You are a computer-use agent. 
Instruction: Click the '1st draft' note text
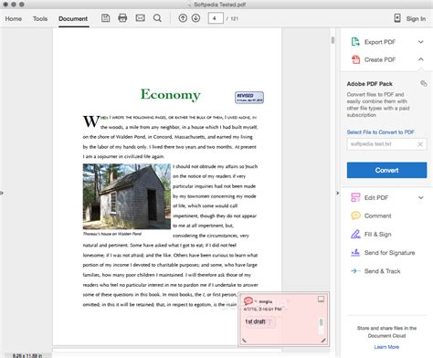coord(255,321)
